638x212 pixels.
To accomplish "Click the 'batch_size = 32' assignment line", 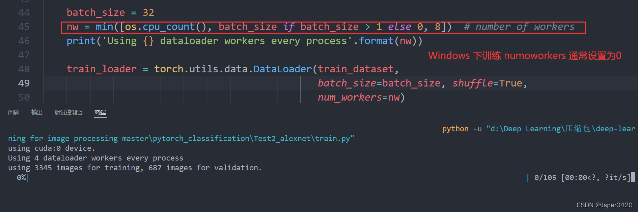I will 110,13.
